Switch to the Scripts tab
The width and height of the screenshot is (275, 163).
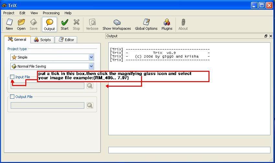point(42,40)
